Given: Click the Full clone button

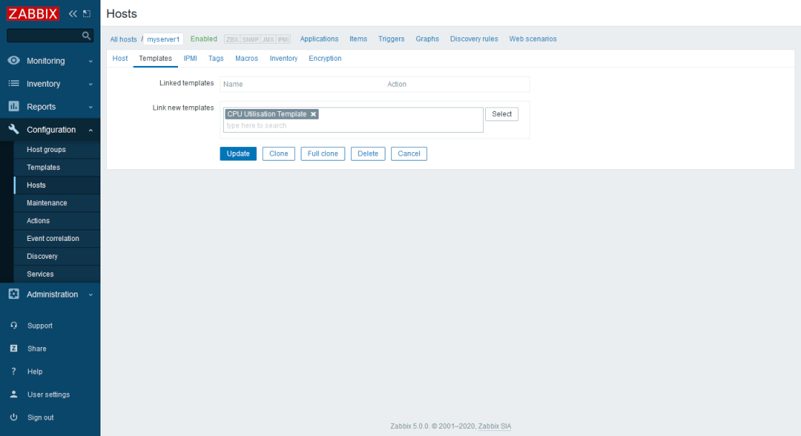Looking at the screenshot, I should pyautogui.click(x=323, y=153).
